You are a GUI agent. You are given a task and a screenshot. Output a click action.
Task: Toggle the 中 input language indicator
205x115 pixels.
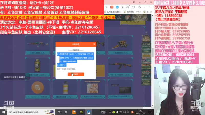pos(128,112)
